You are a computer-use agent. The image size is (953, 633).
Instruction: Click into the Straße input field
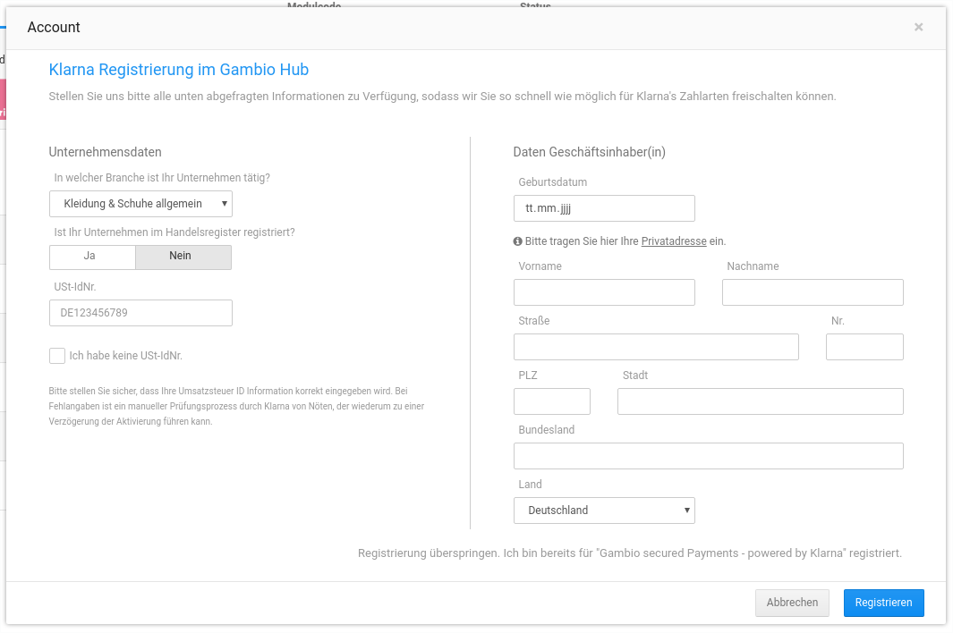(x=656, y=346)
